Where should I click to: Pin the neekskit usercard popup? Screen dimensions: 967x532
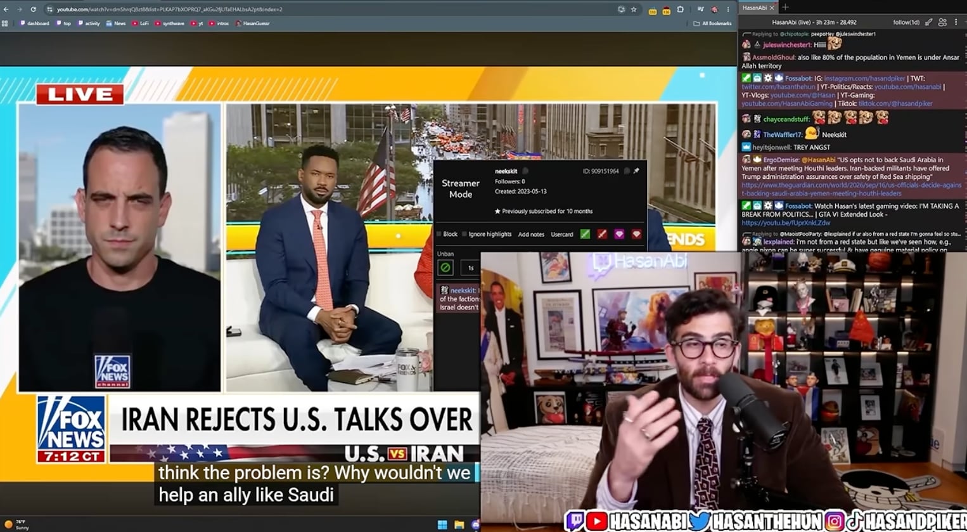[x=636, y=171]
